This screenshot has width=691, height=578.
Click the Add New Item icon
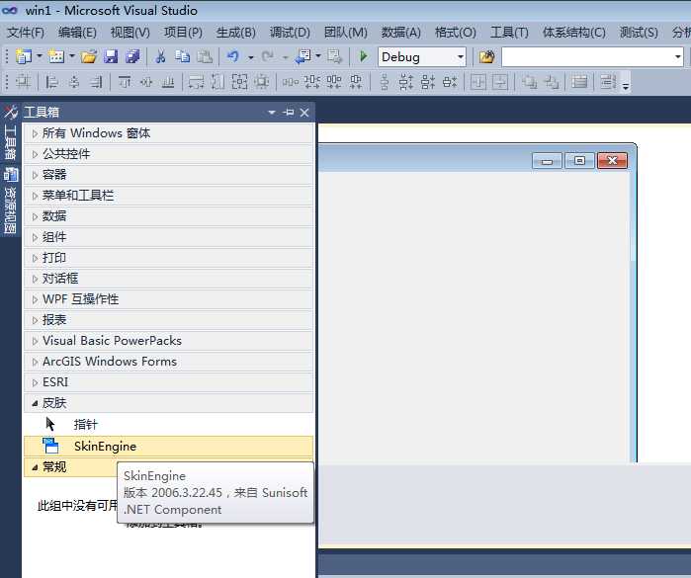point(56,56)
